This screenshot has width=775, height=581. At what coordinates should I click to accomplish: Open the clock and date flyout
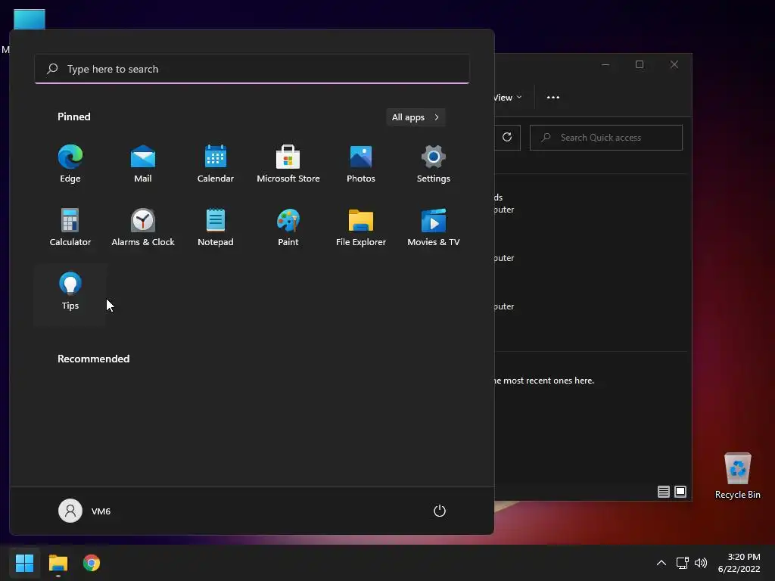(x=739, y=563)
